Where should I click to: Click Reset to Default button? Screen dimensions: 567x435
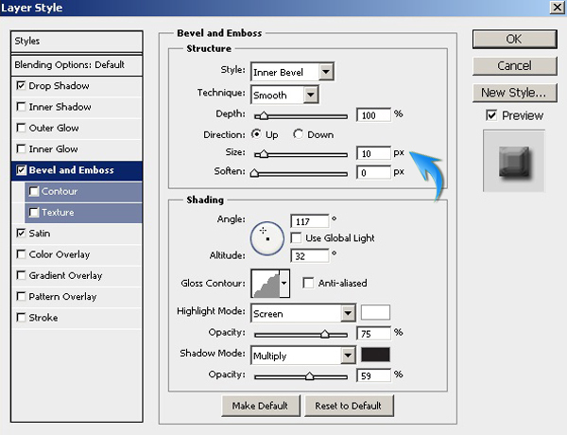coord(349,406)
